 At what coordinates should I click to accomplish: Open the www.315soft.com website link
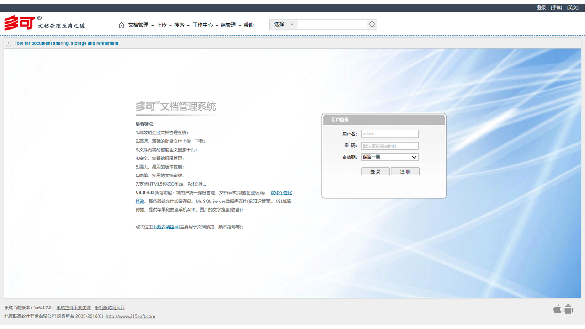[x=130, y=316]
